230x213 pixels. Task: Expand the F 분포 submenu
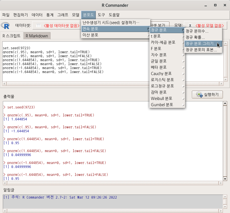[x=167, y=49]
